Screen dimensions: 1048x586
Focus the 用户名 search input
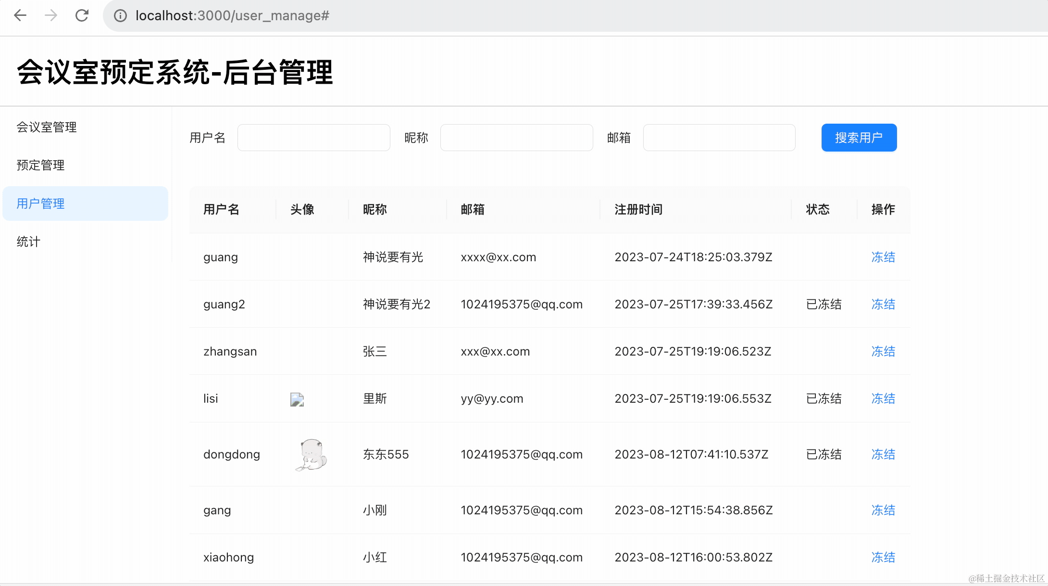coord(313,138)
